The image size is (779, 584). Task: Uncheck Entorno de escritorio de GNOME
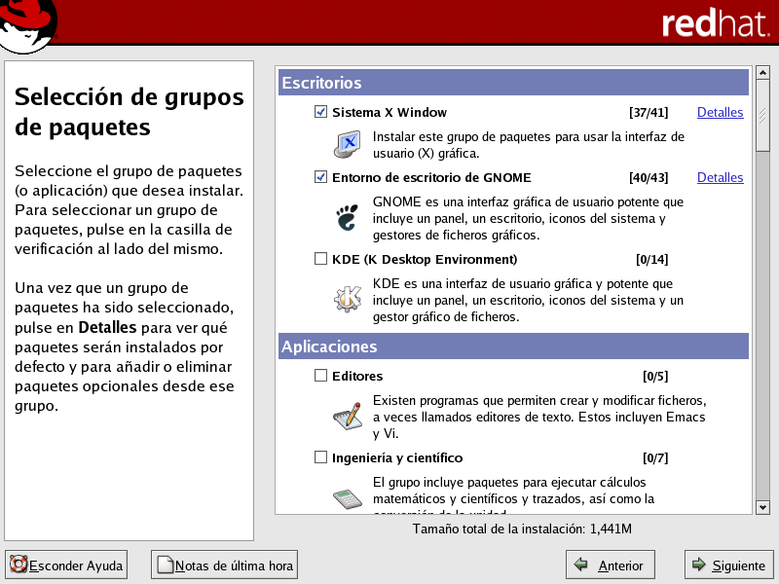[321, 177]
